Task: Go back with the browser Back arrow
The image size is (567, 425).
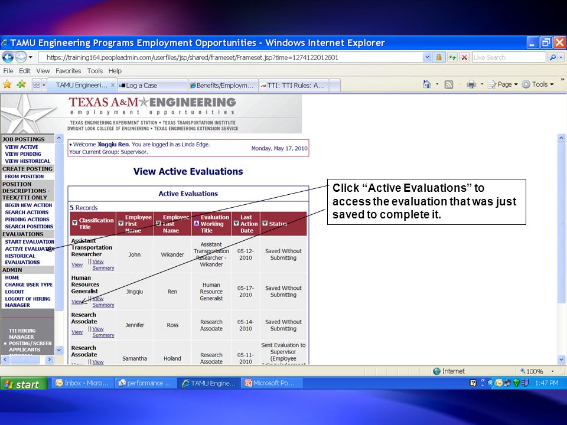Action: [x=8, y=57]
